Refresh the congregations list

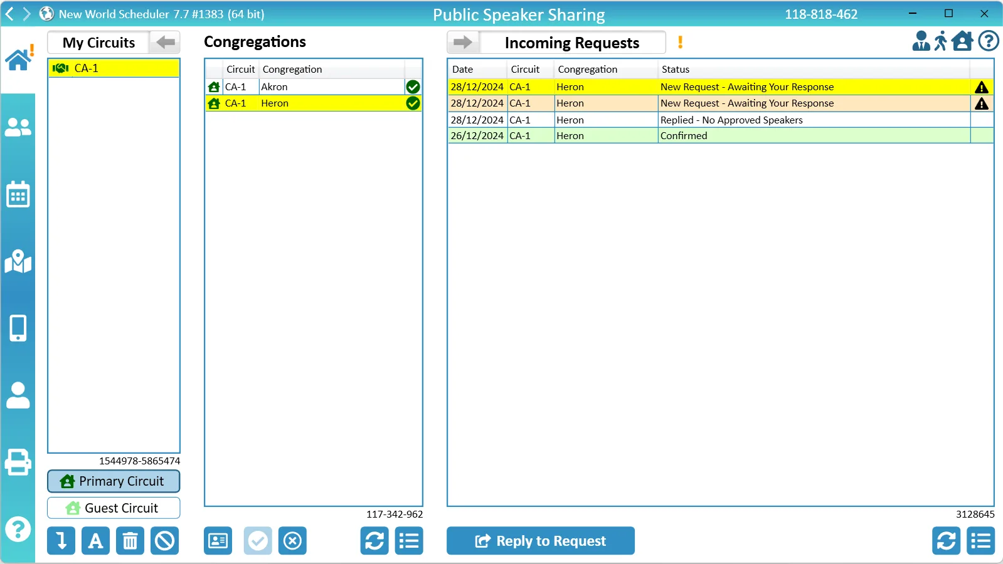(x=374, y=541)
